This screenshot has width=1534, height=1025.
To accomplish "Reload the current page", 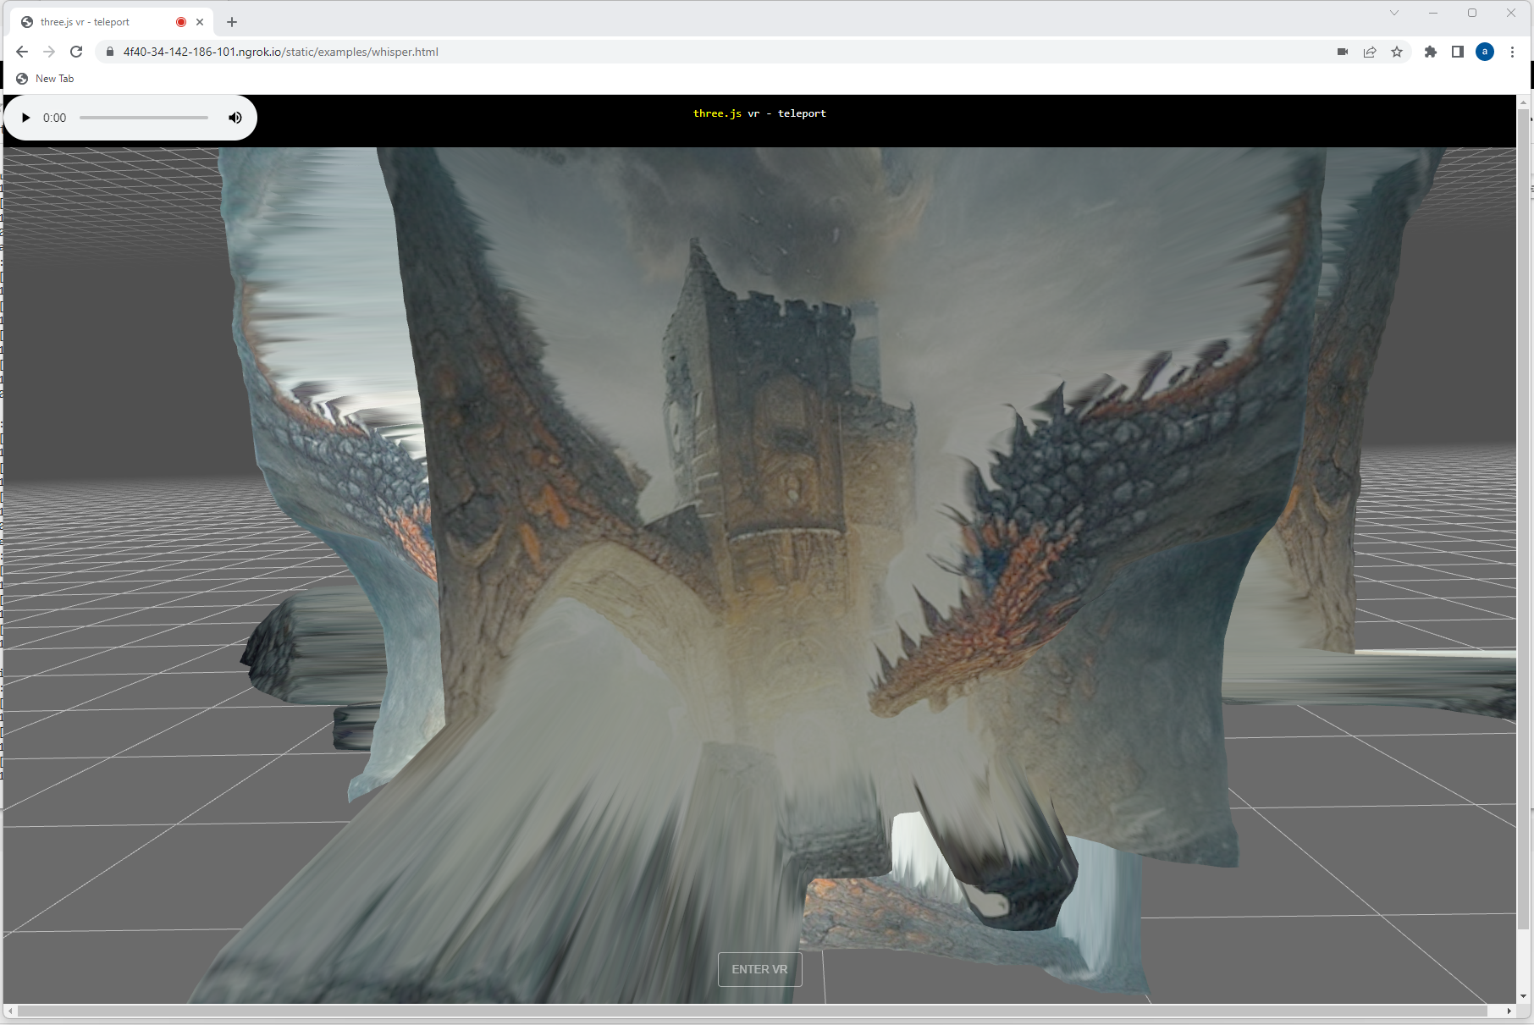I will tap(76, 52).
